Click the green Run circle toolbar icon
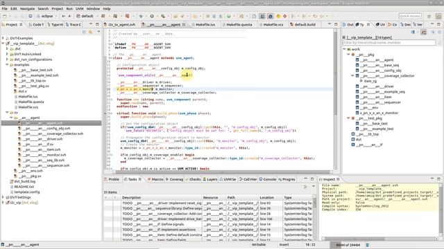This screenshot has width=444, height=249. 152,16
